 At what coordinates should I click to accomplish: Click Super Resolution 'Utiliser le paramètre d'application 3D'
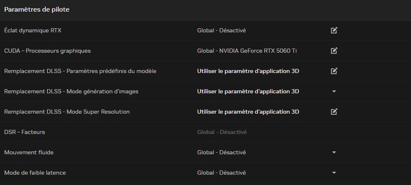click(248, 112)
